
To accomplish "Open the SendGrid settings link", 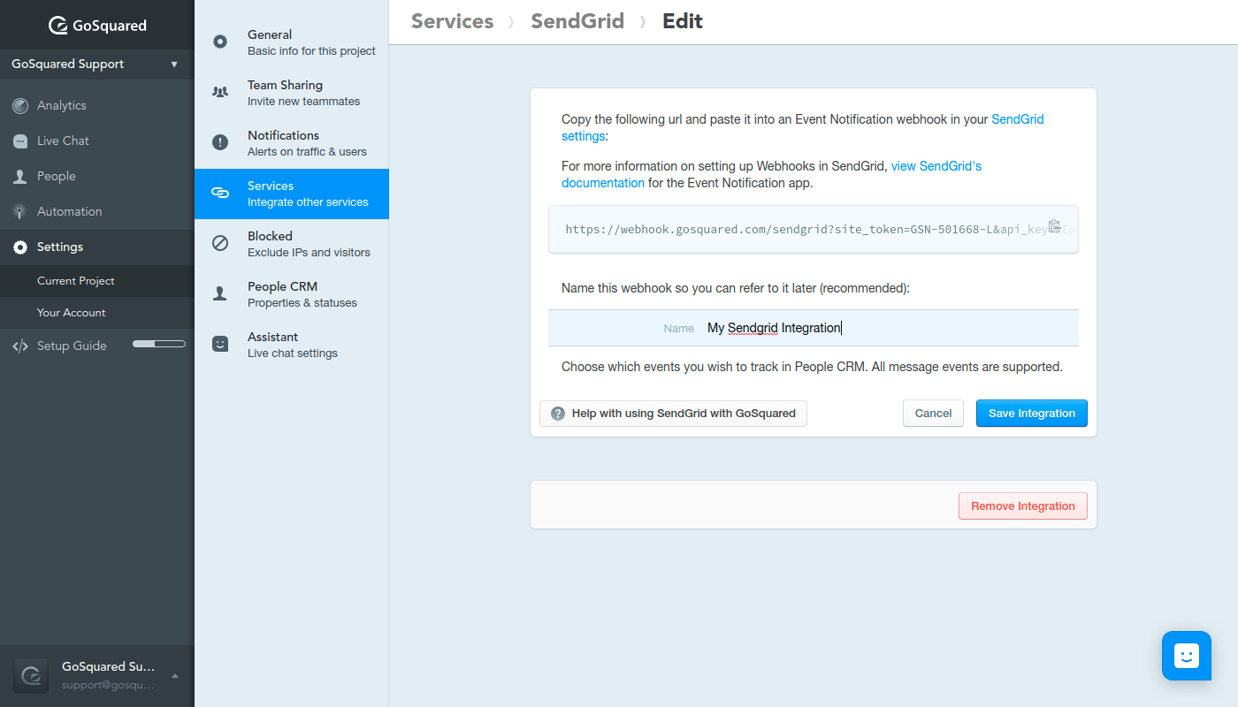I will pyautogui.click(x=1016, y=118).
